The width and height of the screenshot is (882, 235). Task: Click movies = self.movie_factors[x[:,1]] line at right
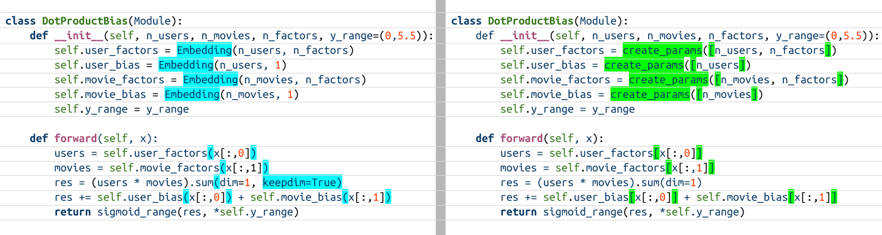(607, 168)
